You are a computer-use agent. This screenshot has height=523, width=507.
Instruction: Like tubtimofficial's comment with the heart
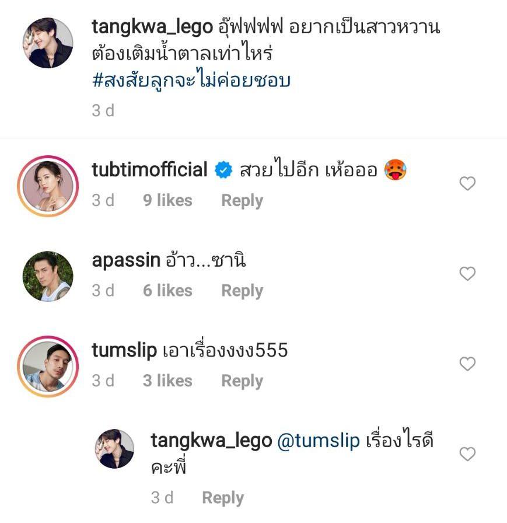pyautogui.click(x=467, y=184)
